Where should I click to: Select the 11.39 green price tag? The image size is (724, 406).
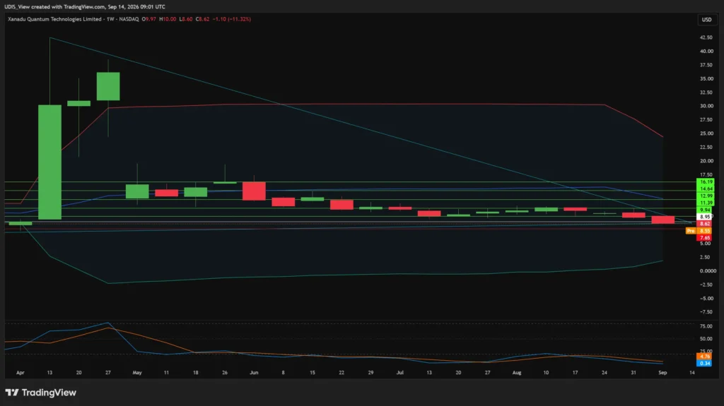point(705,203)
